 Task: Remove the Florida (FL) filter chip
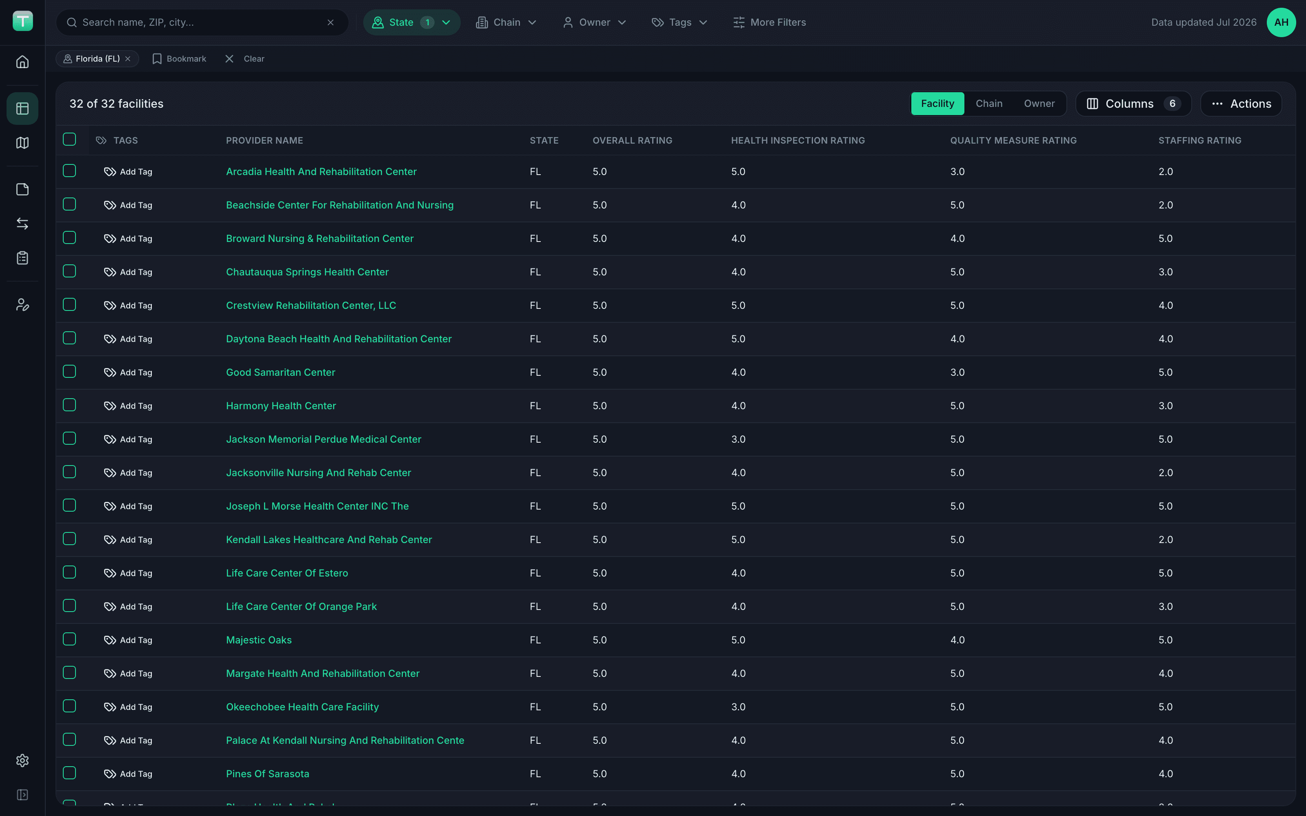[x=128, y=59]
